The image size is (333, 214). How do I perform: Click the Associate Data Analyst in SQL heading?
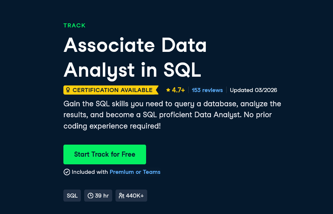[135, 57]
